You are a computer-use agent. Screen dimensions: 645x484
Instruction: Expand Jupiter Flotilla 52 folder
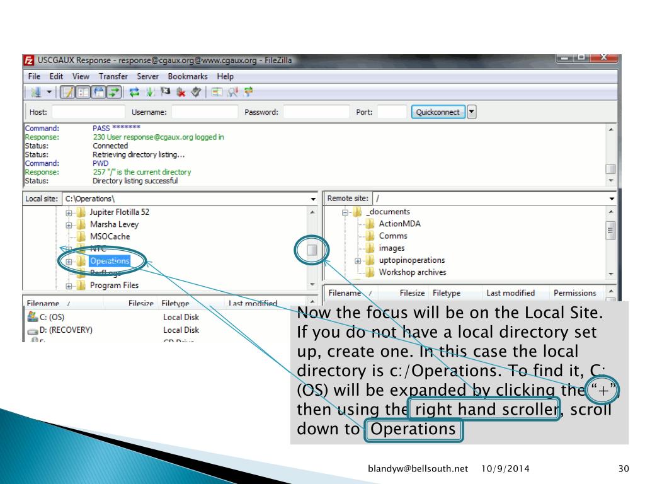click(69, 213)
